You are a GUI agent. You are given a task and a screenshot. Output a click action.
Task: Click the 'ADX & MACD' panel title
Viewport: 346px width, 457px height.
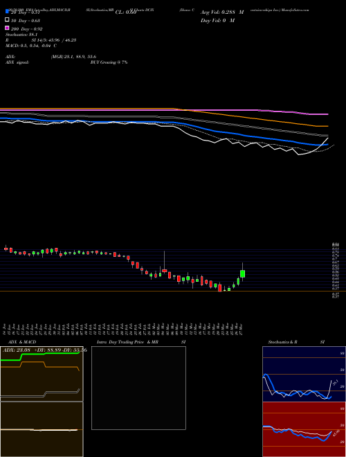pyautogui.click(x=22, y=342)
